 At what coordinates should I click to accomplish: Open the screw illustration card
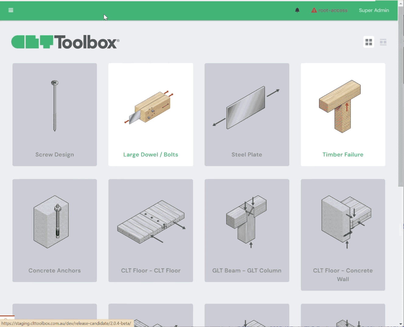point(55,106)
